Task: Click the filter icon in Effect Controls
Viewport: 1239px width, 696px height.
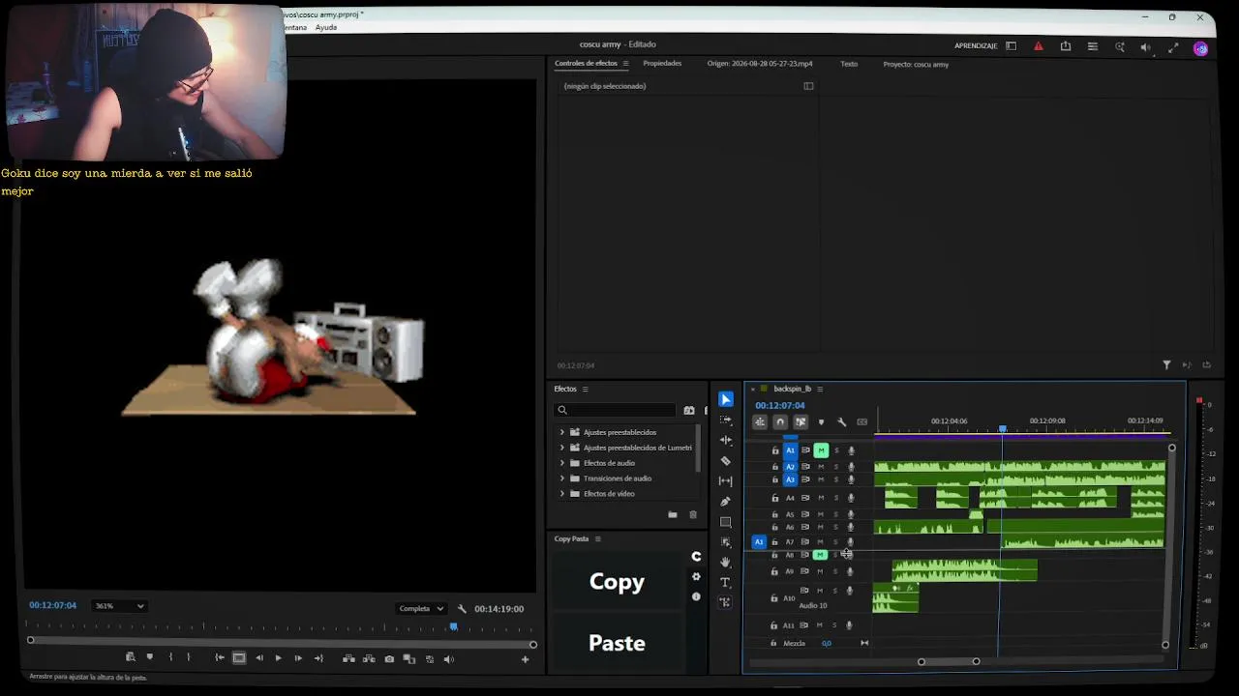Action: click(1166, 365)
